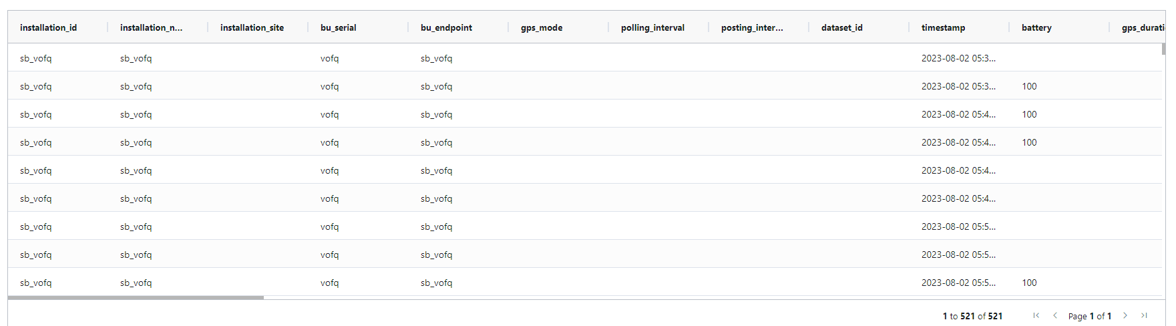Screen dimensions: 1176x326
Task: Sort by gps_mode column header
Action: pos(542,27)
